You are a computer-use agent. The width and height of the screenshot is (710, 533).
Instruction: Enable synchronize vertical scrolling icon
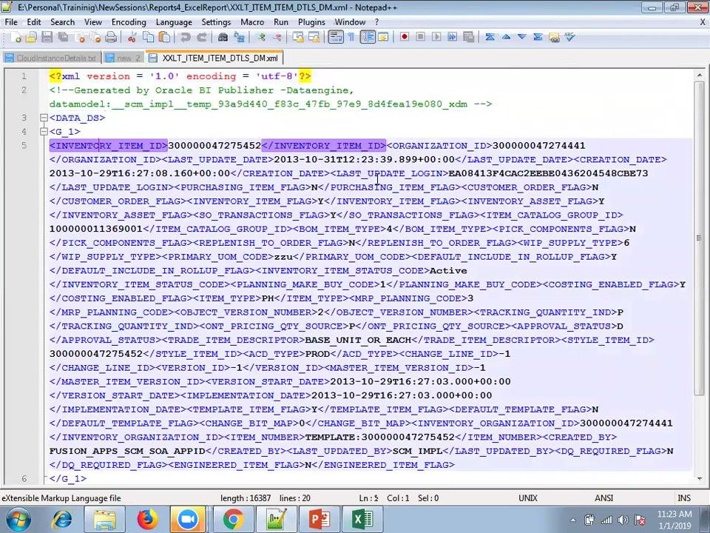(x=297, y=38)
